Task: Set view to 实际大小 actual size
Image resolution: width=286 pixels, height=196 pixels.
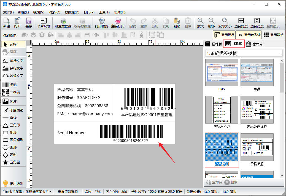Action: click(225, 23)
